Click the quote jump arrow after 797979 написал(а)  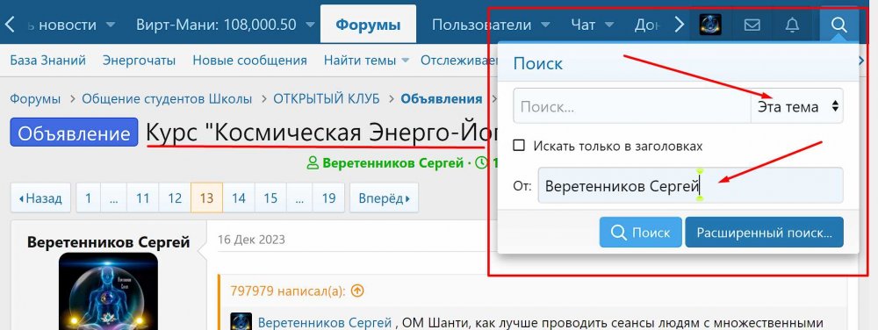tap(357, 291)
